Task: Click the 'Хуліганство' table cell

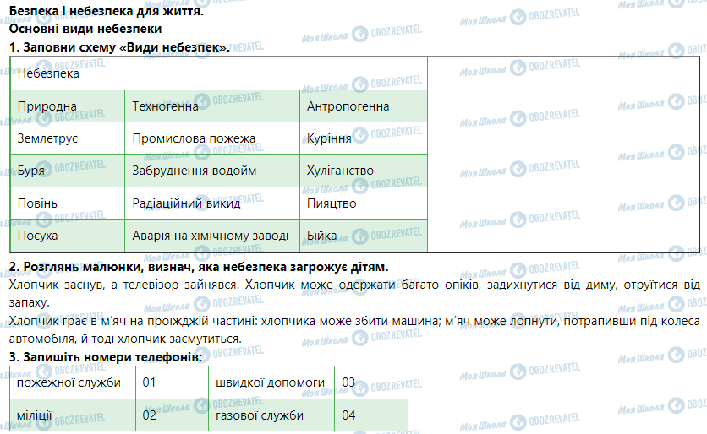Action: coord(364,171)
